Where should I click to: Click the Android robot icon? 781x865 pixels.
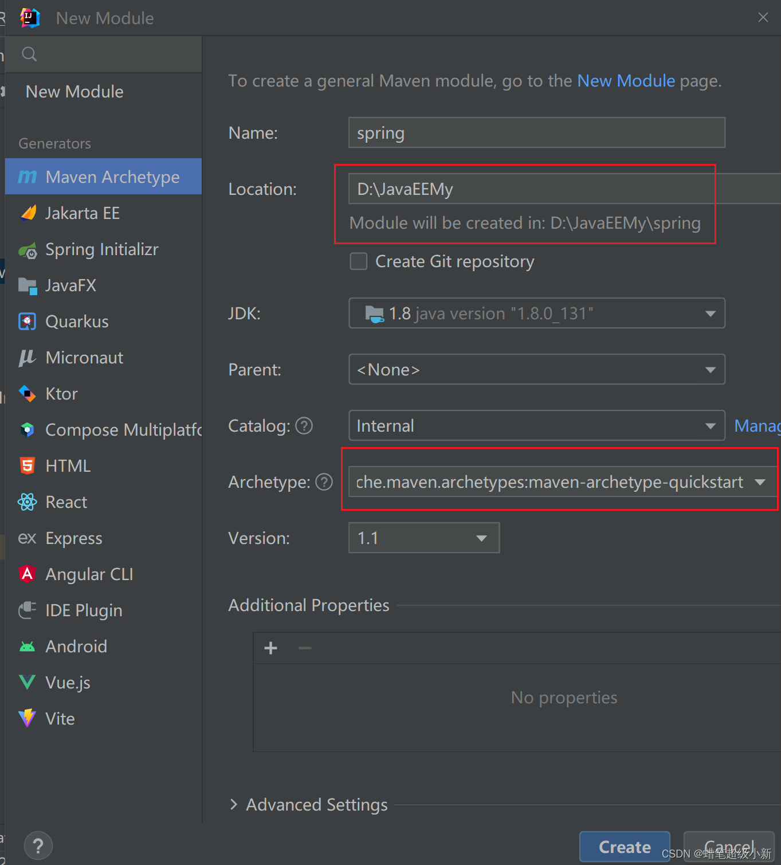pos(28,647)
